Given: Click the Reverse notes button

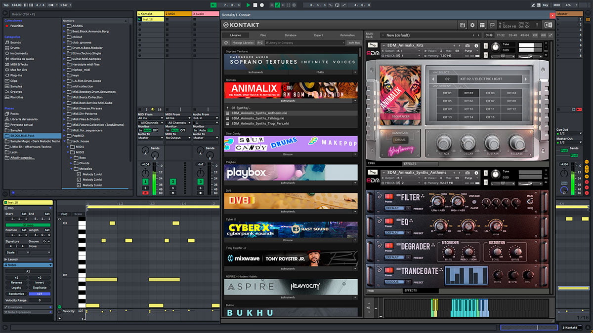Looking at the screenshot, I should (16, 283).
